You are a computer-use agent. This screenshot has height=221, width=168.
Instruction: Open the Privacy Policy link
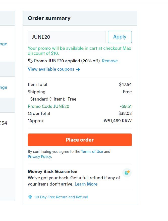pyautogui.click(x=39, y=157)
